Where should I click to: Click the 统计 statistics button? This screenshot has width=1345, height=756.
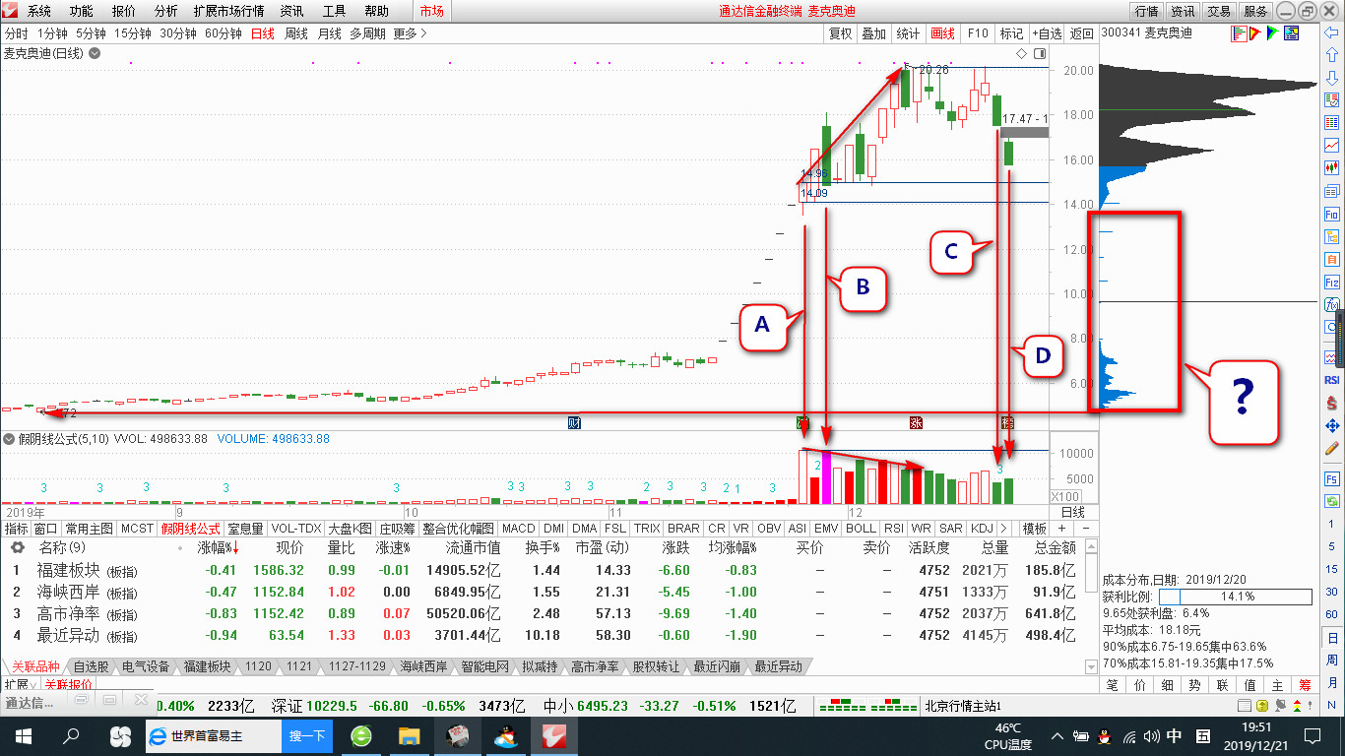(908, 33)
